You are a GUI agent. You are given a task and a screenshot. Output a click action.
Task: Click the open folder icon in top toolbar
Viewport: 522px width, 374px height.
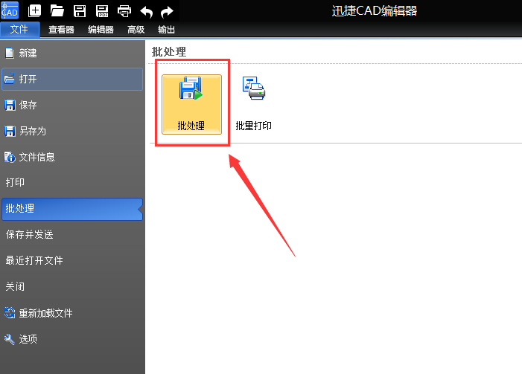[x=57, y=10]
